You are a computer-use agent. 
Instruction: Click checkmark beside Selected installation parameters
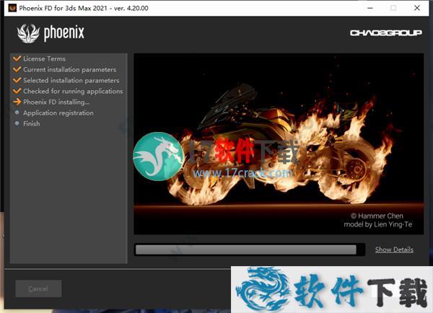pyautogui.click(x=17, y=80)
